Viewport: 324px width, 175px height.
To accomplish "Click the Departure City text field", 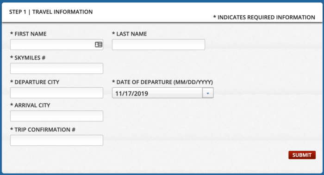I will click(x=56, y=93).
